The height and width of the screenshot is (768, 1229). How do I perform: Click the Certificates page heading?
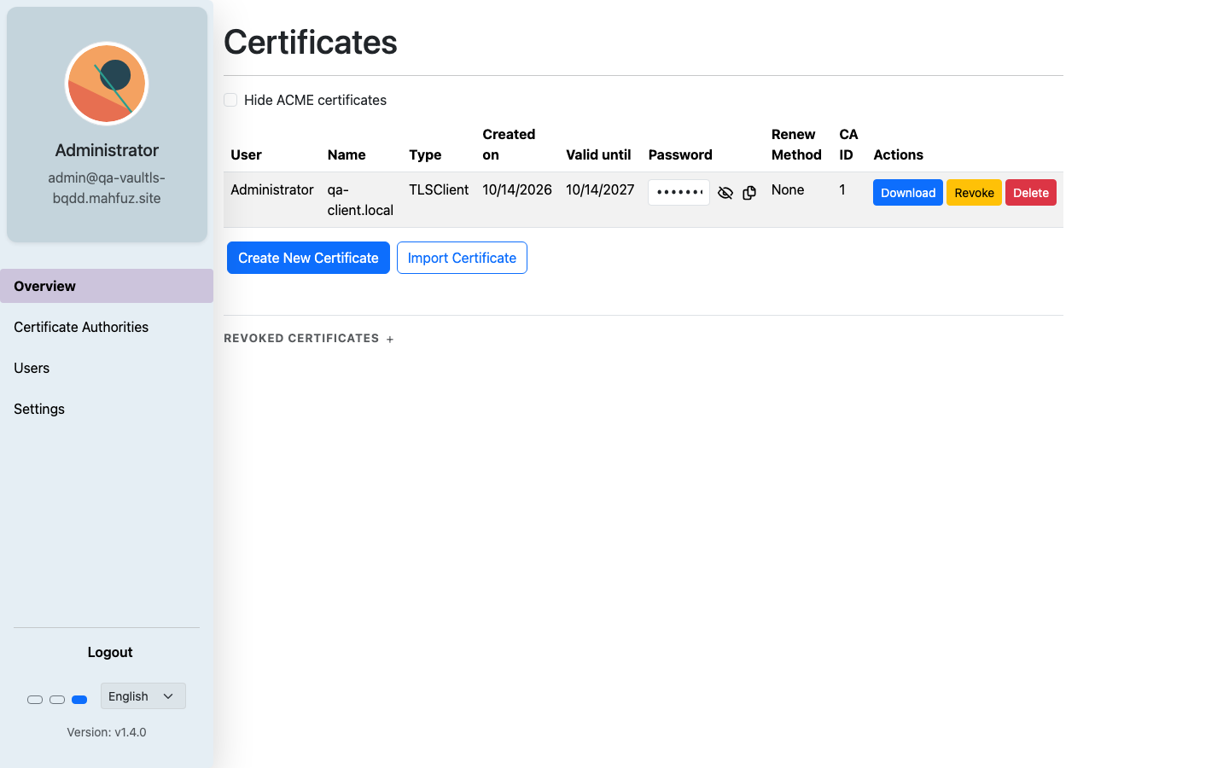[x=311, y=42]
